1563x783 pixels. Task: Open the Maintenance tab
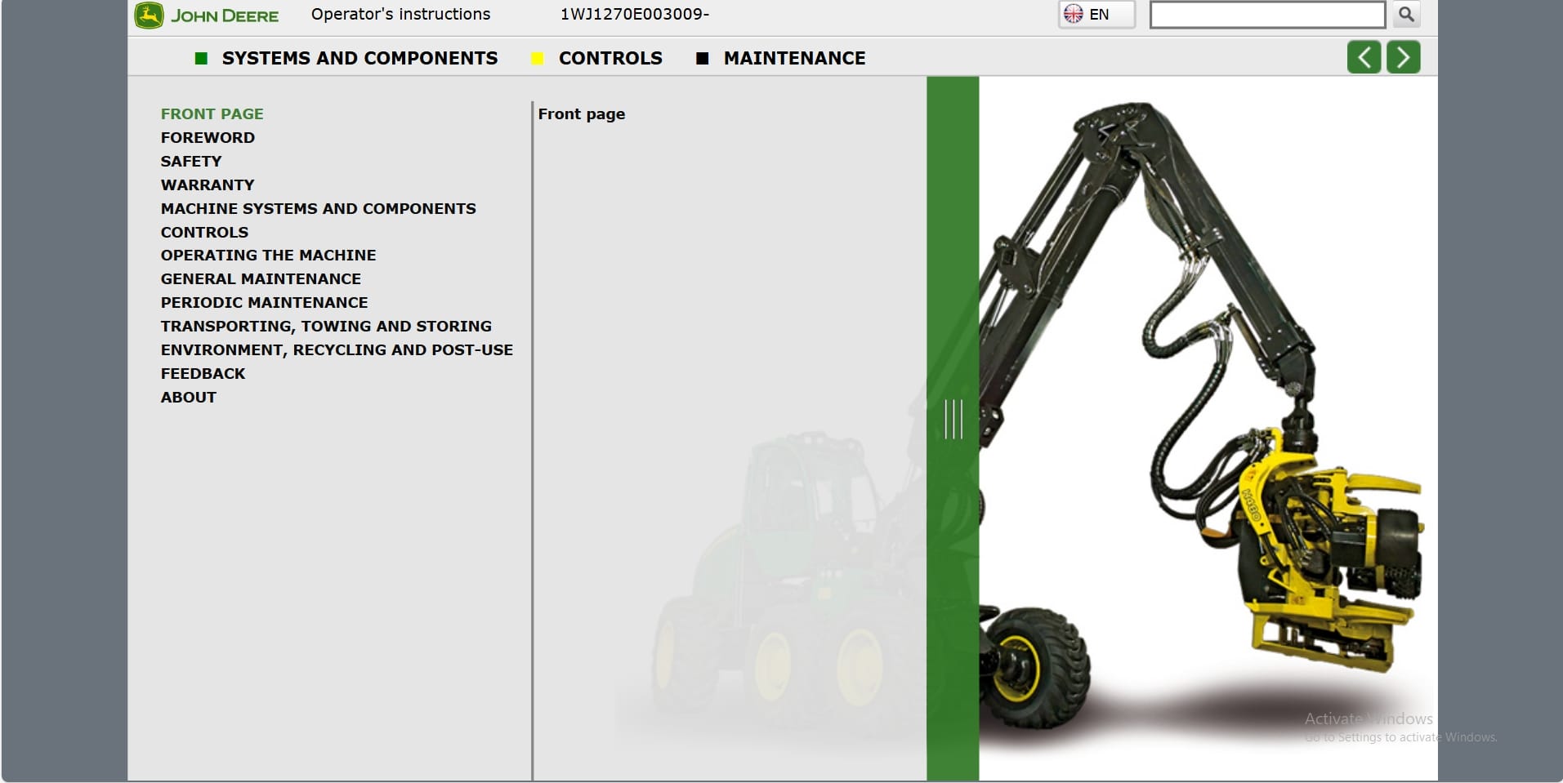[x=794, y=58]
